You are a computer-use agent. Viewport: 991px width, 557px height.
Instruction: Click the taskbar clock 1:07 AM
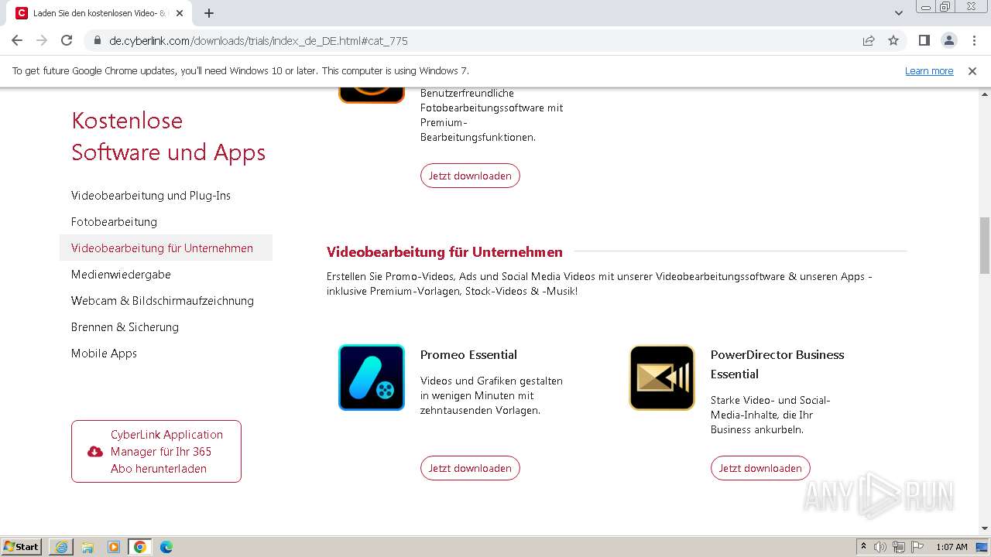(x=952, y=547)
